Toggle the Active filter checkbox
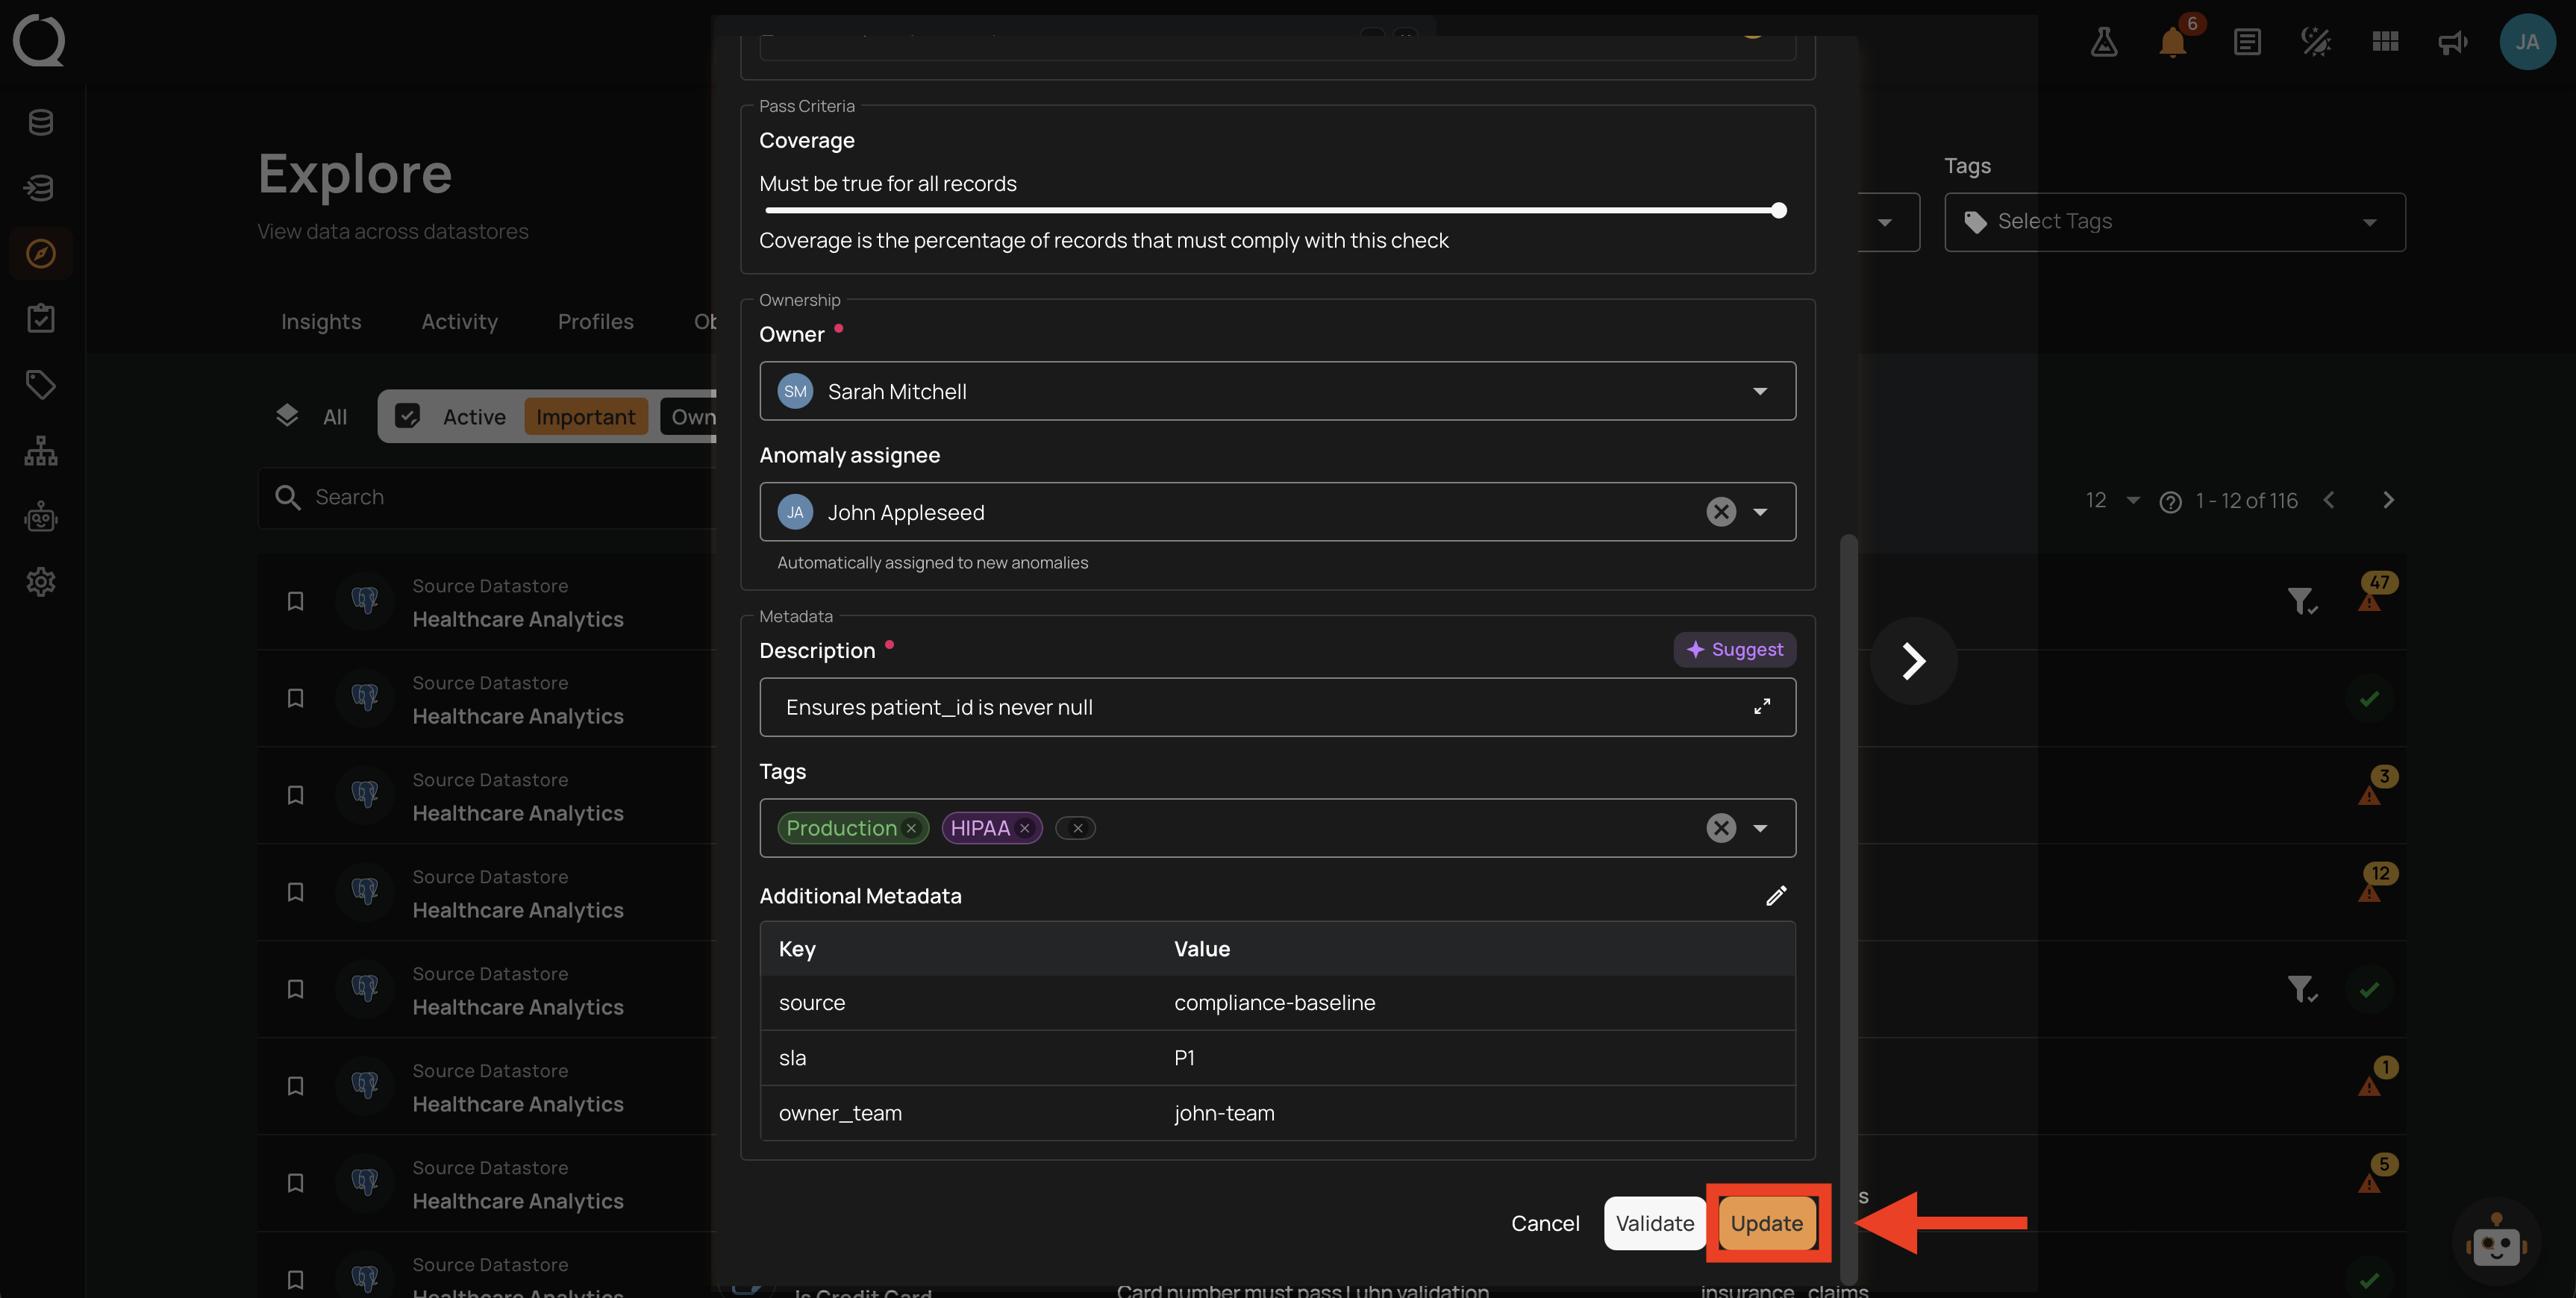 (x=407, y=416)
